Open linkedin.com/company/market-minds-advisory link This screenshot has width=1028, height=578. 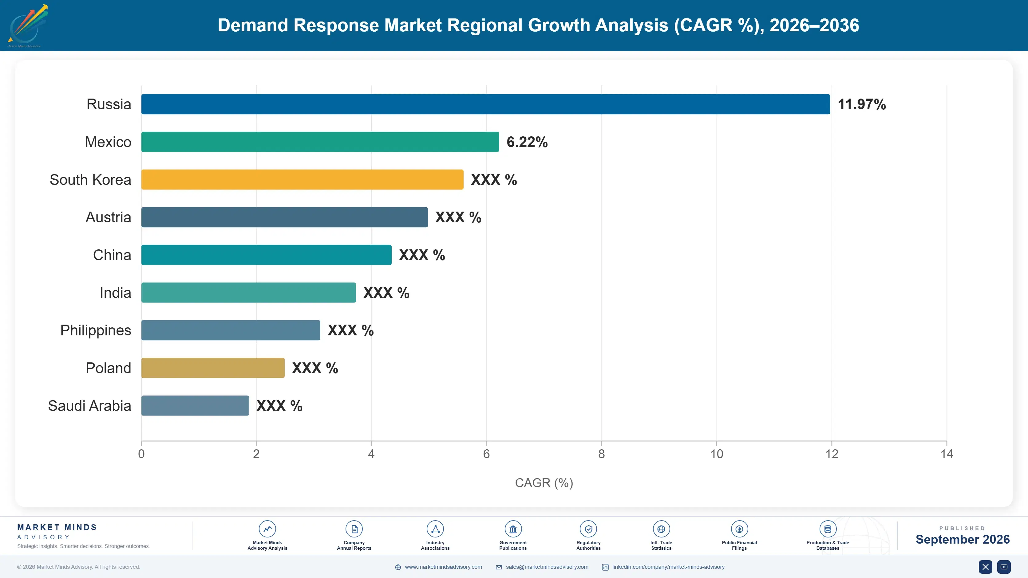pos(668,567)
